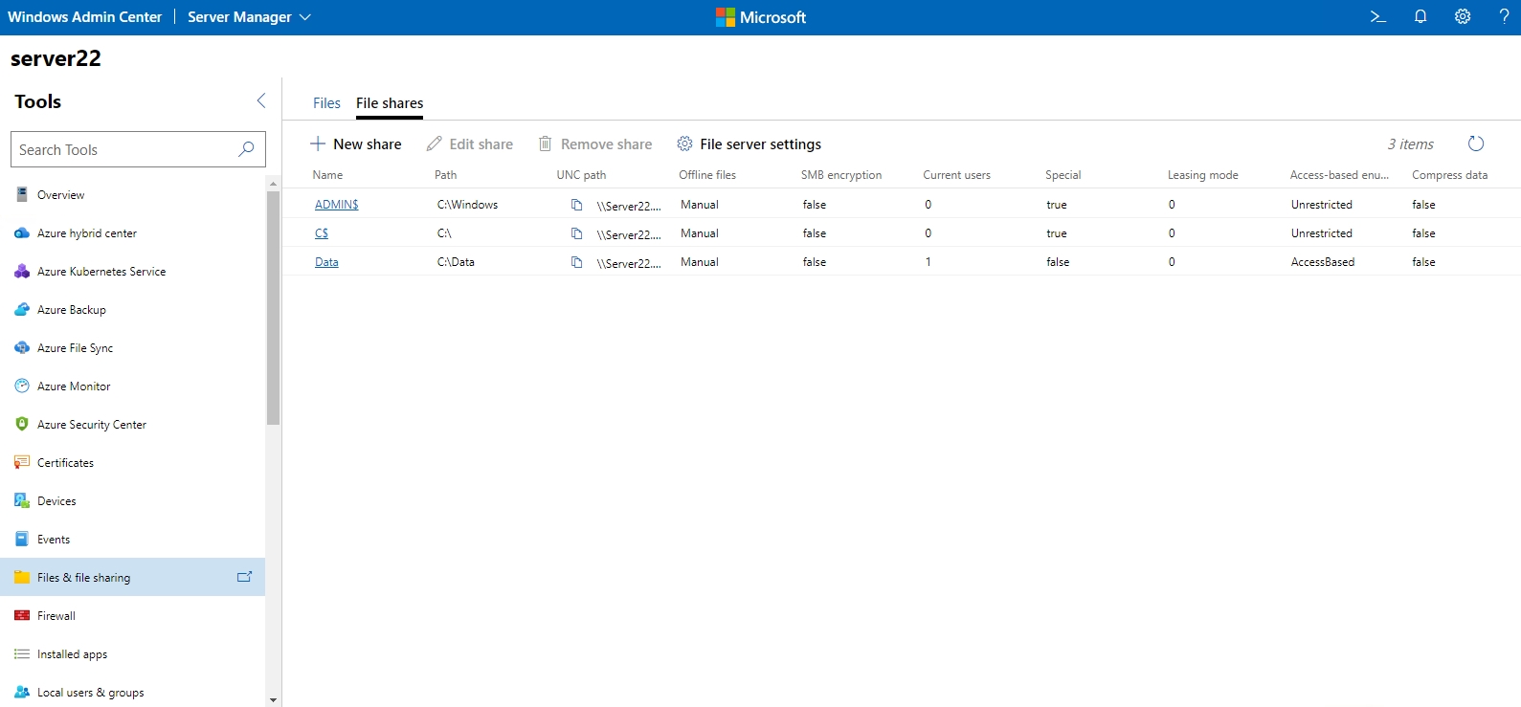Image resolution: width=1521 pixels, height=707 pixels.
Task: Copy UNC path for Data share
Action: (576, 262)
